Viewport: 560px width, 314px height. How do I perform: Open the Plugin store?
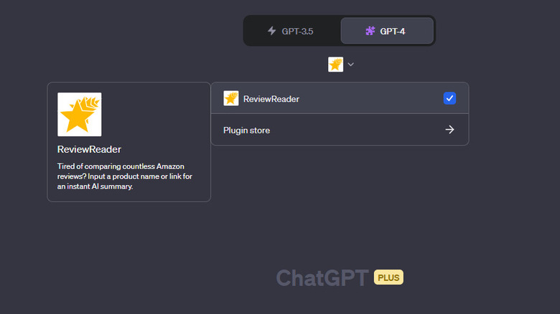(339, 130)
